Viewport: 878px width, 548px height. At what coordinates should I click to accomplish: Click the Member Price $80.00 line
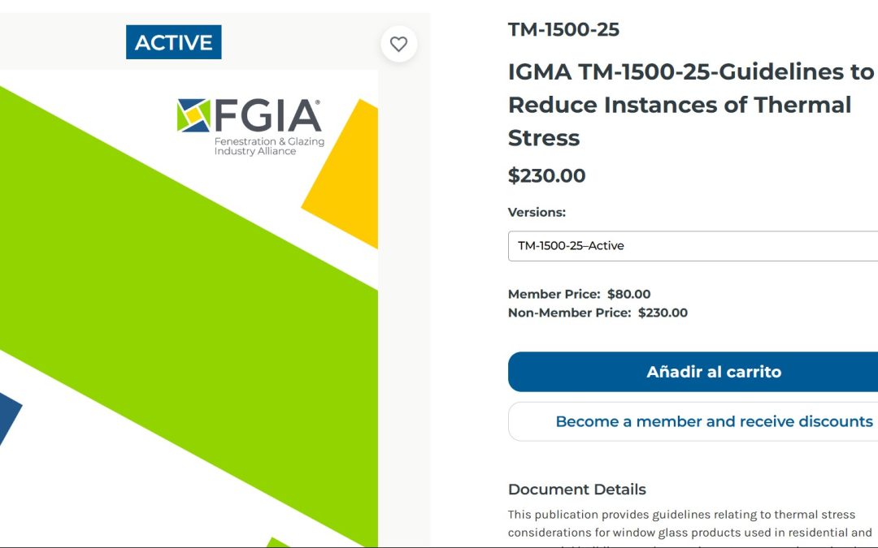tap(579, 294)
